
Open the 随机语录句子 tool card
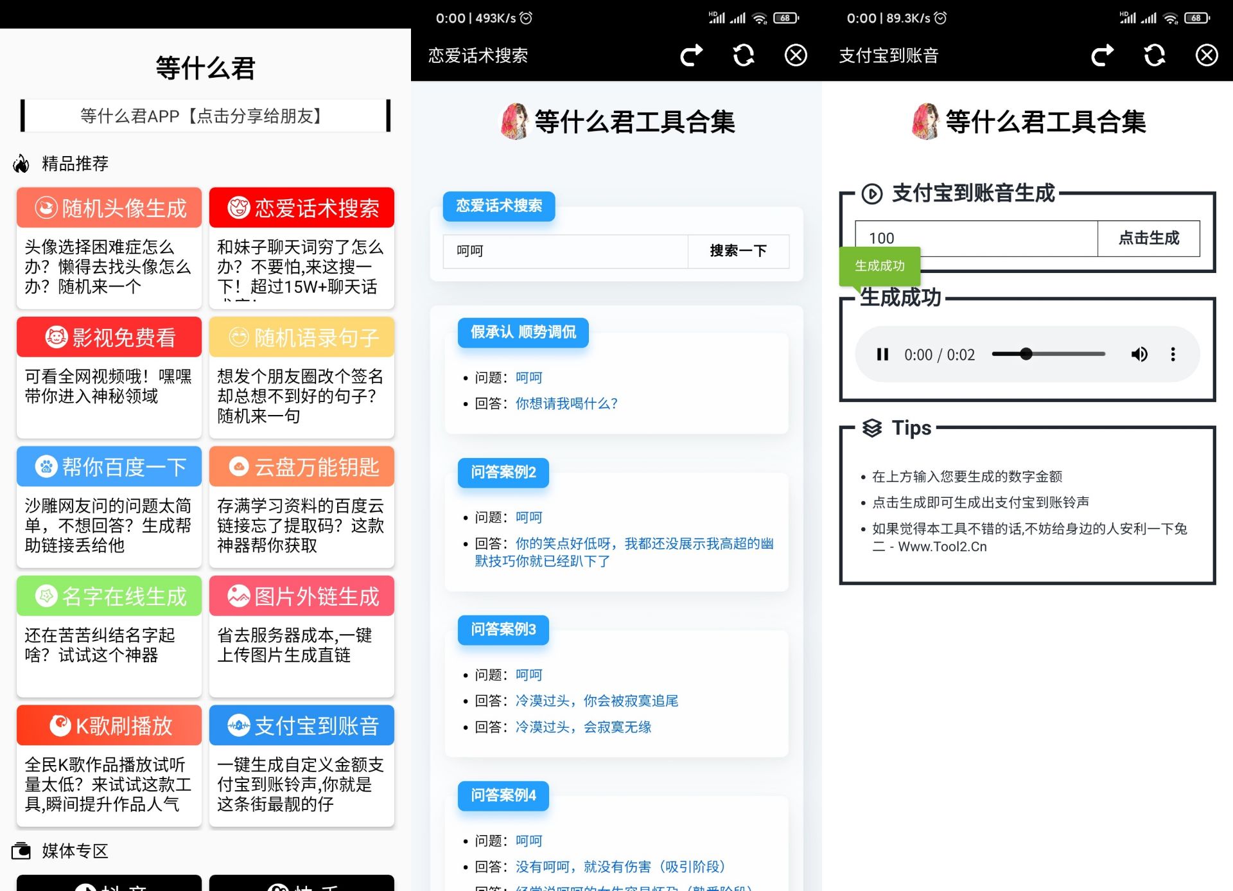[x=302, y=377]
